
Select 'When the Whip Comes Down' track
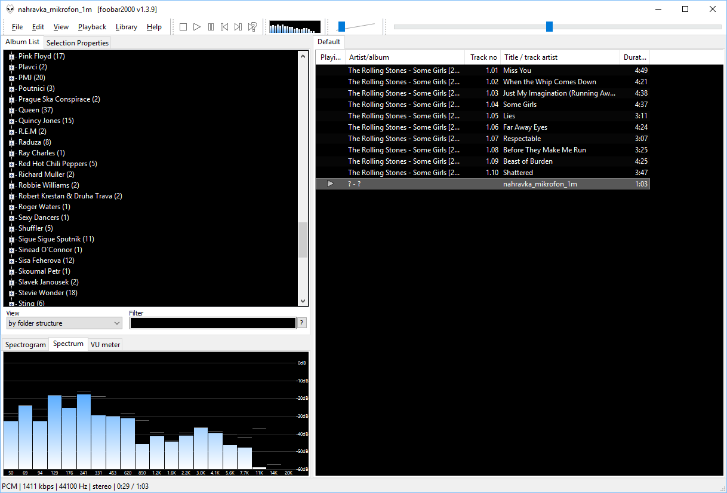(x=483, y=82)
